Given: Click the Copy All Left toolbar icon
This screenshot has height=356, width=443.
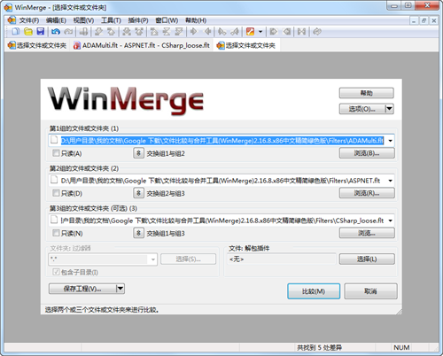Looking at the screenshot, I should tap(287, 31).
